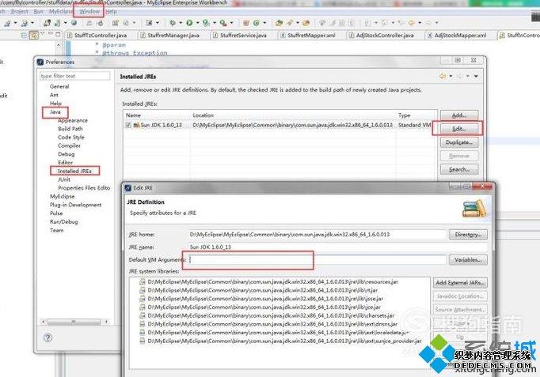540x377 pixels.
Task: Open the Window menu
Action: tap(89, 11)
